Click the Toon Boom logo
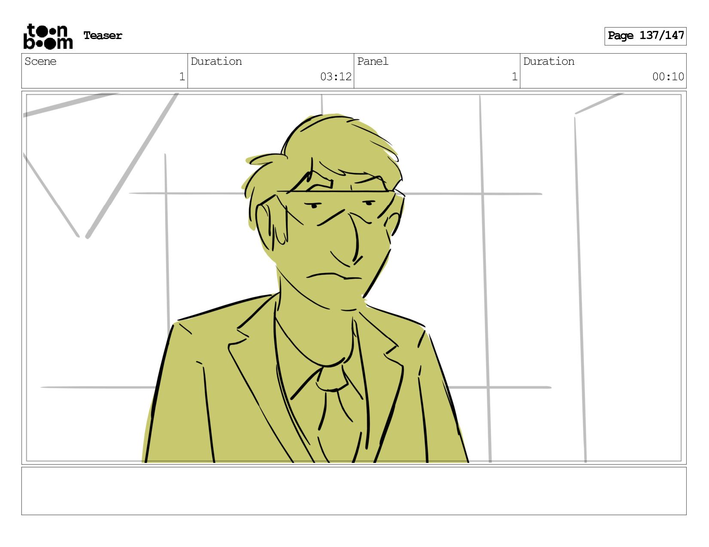 [x=48, y=36]
